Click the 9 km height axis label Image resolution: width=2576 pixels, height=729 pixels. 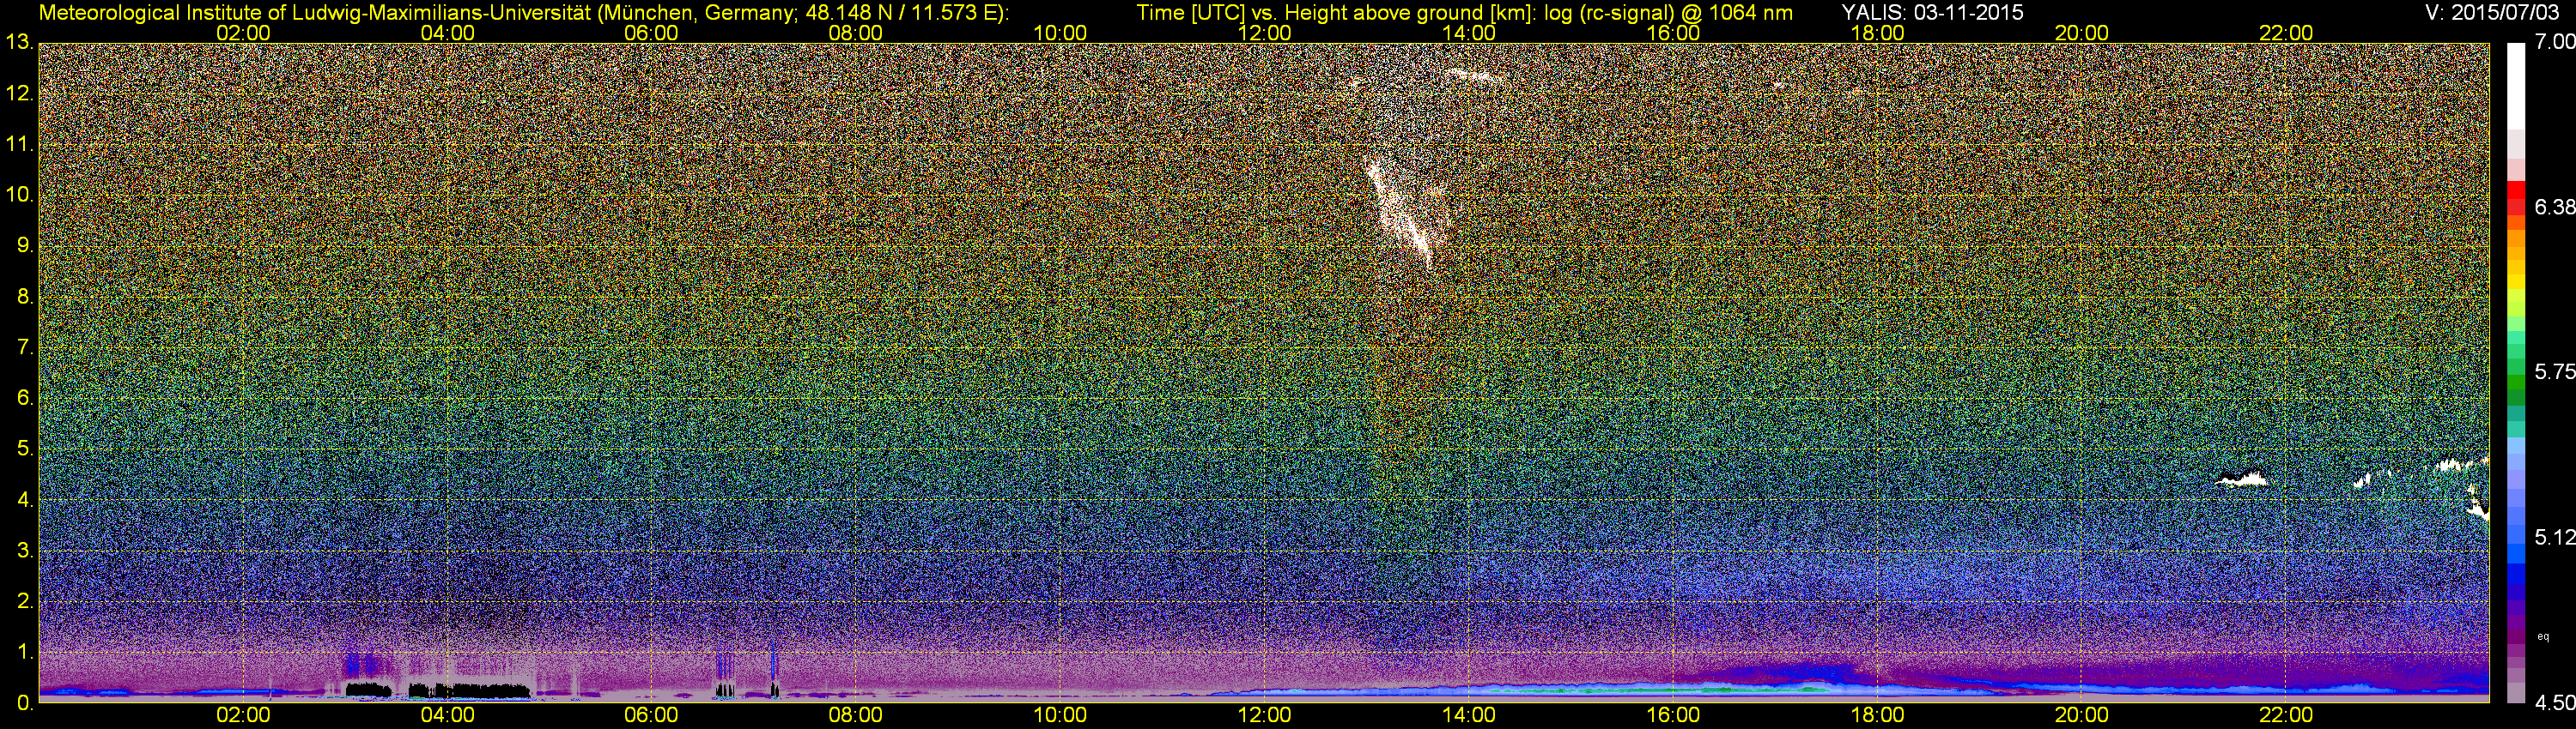(x=25, y=245)
